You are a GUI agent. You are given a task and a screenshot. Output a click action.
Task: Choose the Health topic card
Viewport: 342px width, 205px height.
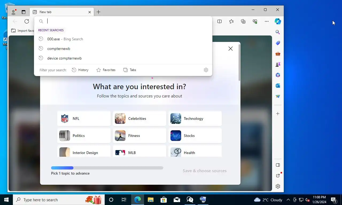click(195, 151)
